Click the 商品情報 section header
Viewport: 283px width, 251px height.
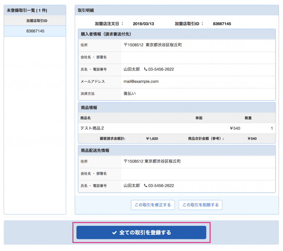pyautogui.click(x=89, y=108)
